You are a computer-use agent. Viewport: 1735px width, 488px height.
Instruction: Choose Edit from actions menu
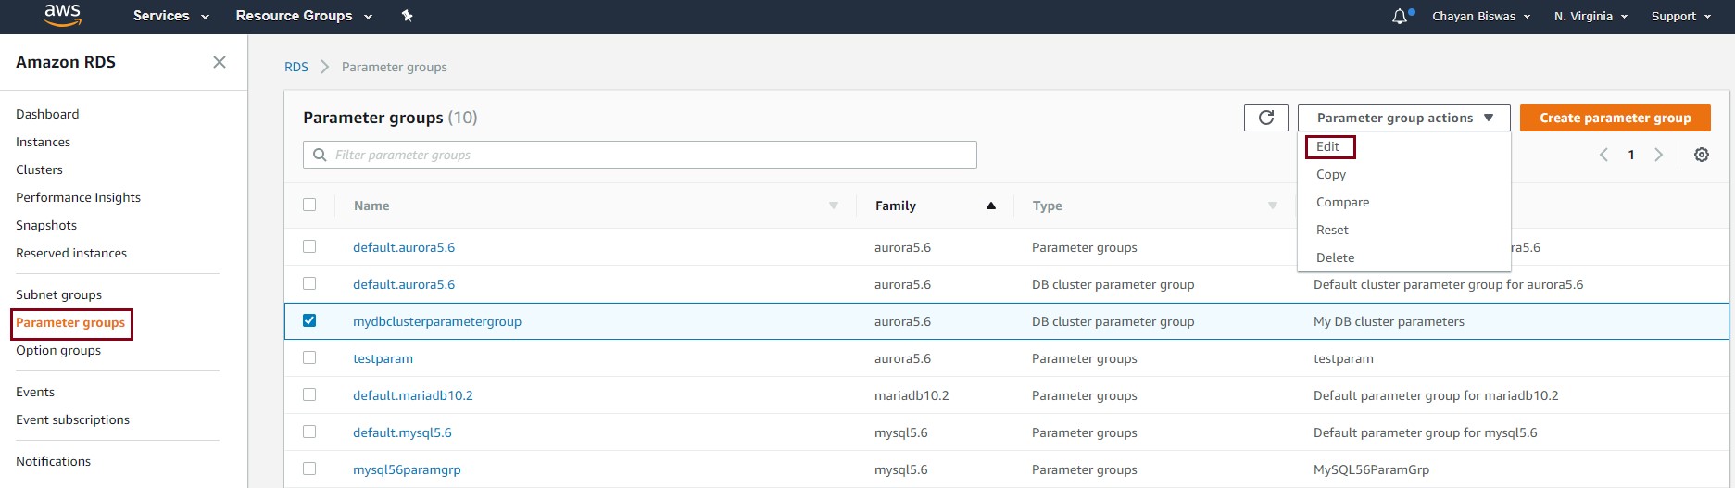pos(1328,146)
